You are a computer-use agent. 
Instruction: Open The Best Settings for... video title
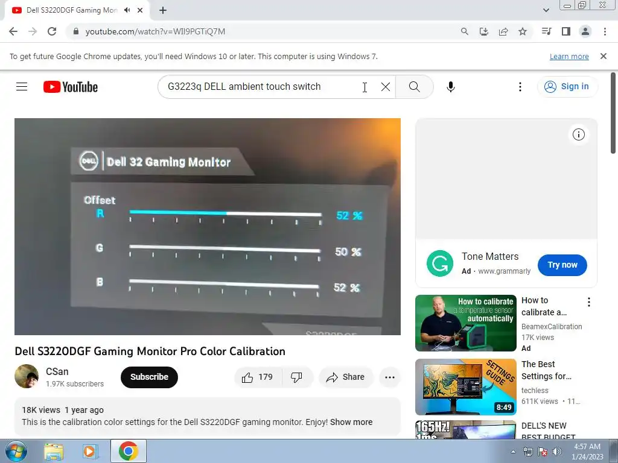(x=546, y=370)
